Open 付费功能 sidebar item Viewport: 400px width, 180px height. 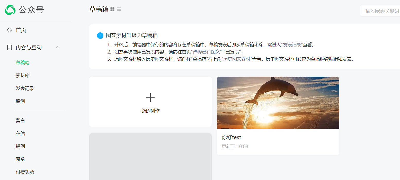tap(25, 172)
